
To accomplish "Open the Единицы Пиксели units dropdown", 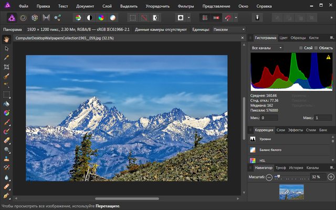I will pyautogui.click(x=229, y=29).
